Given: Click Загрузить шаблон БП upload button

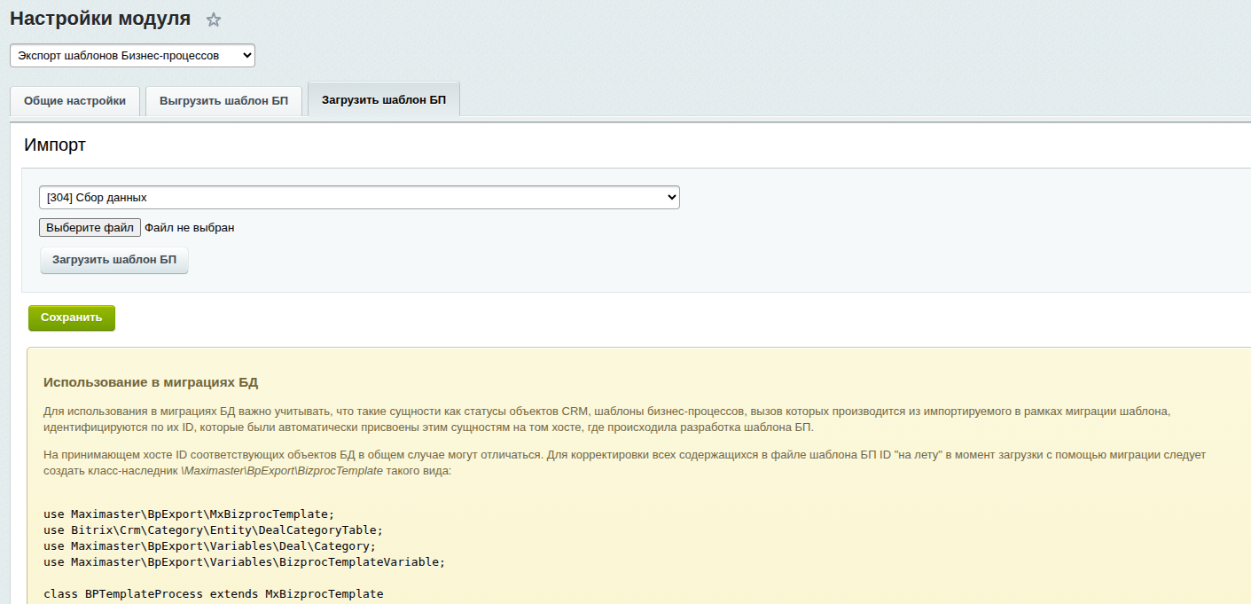Looking at the screenshot, I should point(114,260).
